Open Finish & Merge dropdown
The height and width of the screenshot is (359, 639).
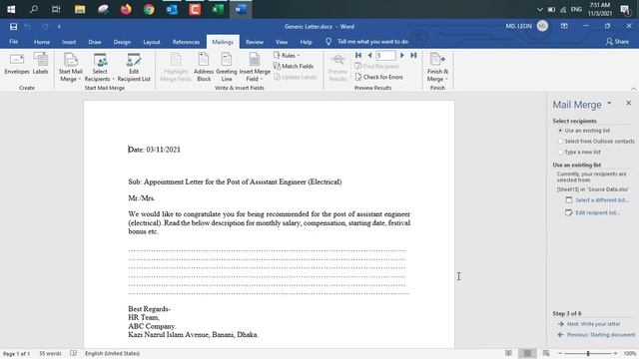point(437,68)
